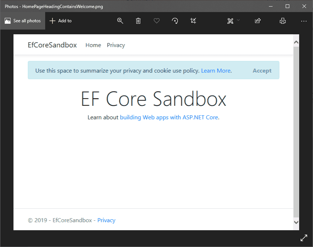
Task: Open the See more ellipsis menu
Action: (x=304, y=21)
